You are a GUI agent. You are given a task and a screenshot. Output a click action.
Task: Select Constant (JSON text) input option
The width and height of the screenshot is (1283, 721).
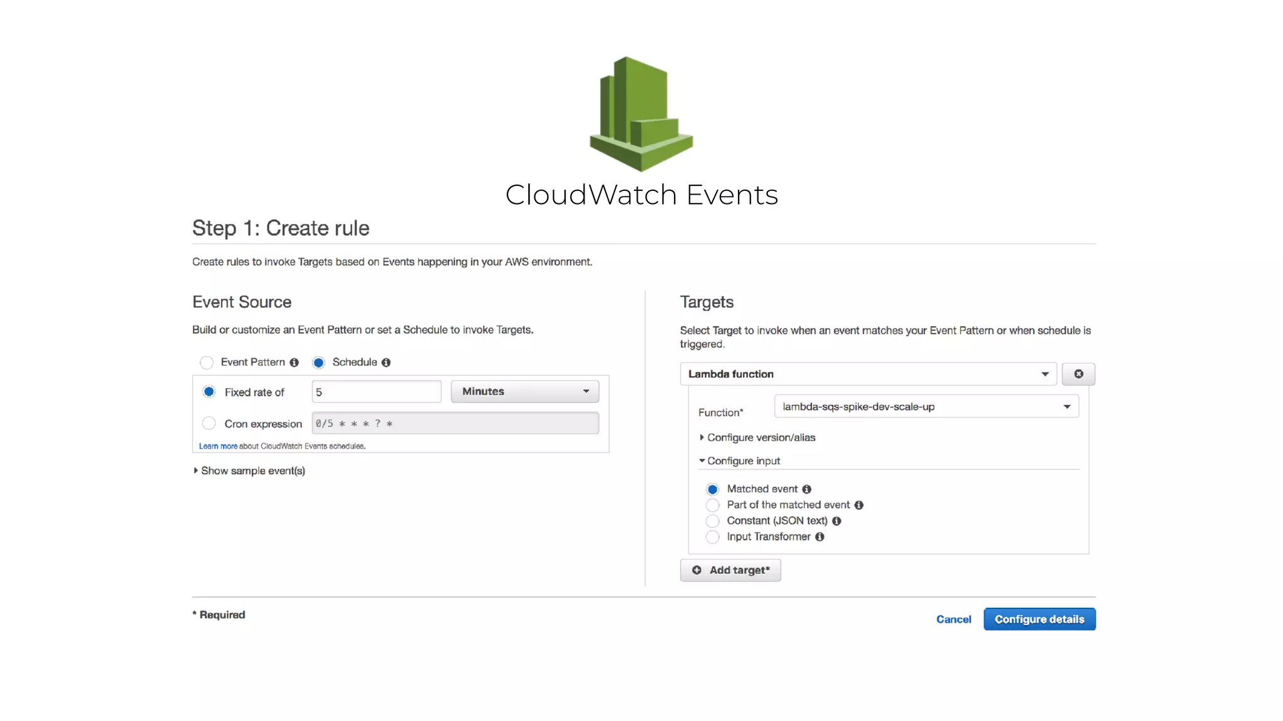pyautogui.click(x=712, y=521)
